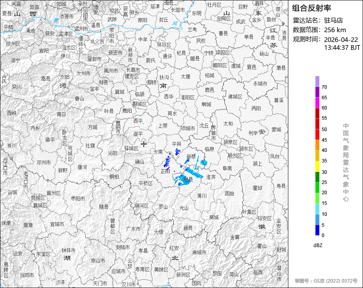The width and height of the screenshot is (363, 288).
Task: Click the 平舆 map label
Action: (176, 144)
